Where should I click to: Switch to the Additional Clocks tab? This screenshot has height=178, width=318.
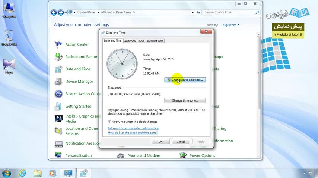point(134,41)
